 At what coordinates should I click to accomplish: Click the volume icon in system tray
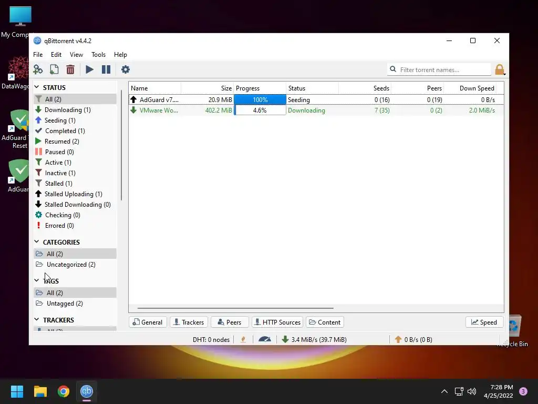coord(472,391)
